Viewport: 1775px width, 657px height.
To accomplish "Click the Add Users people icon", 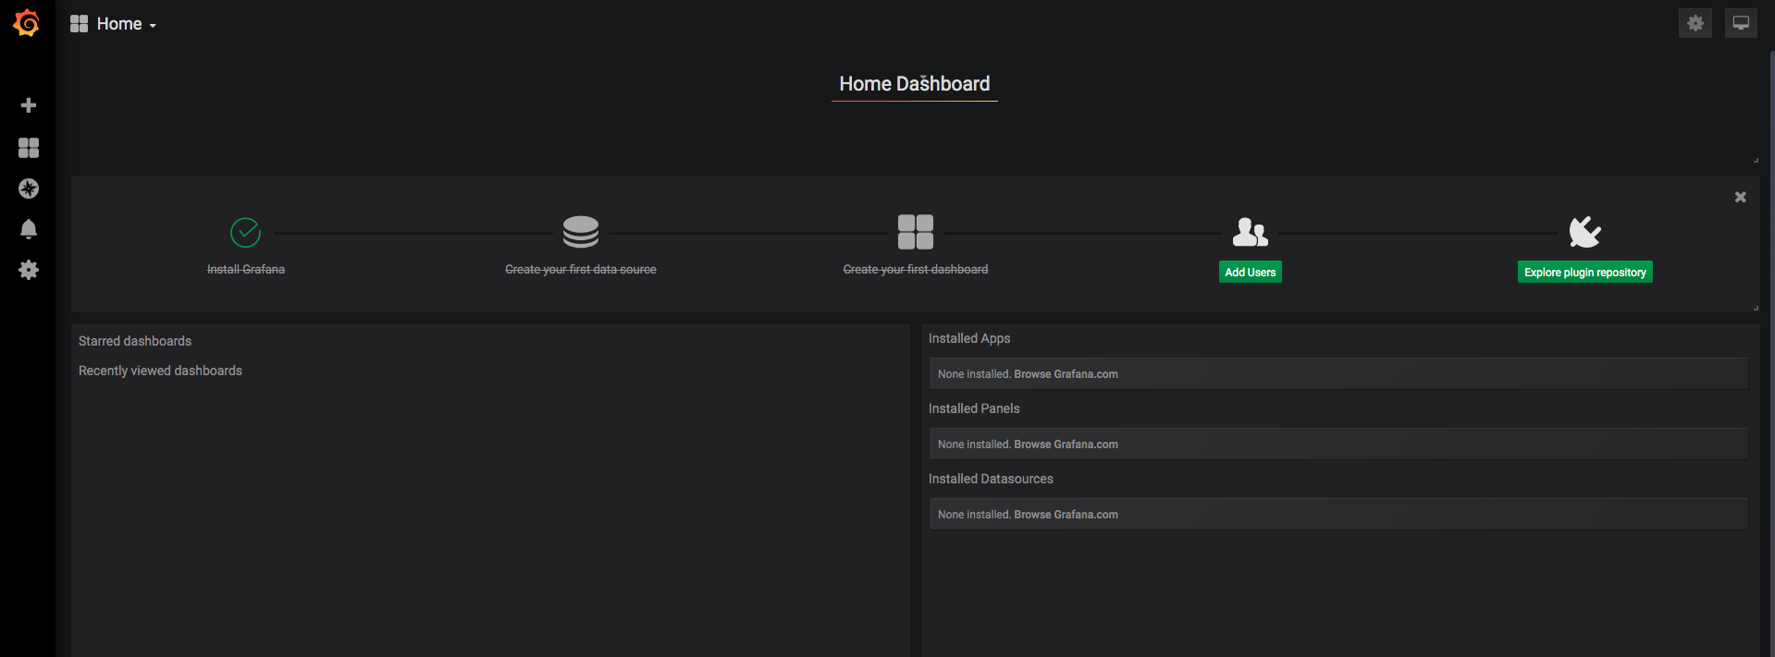I will 1250,232.
